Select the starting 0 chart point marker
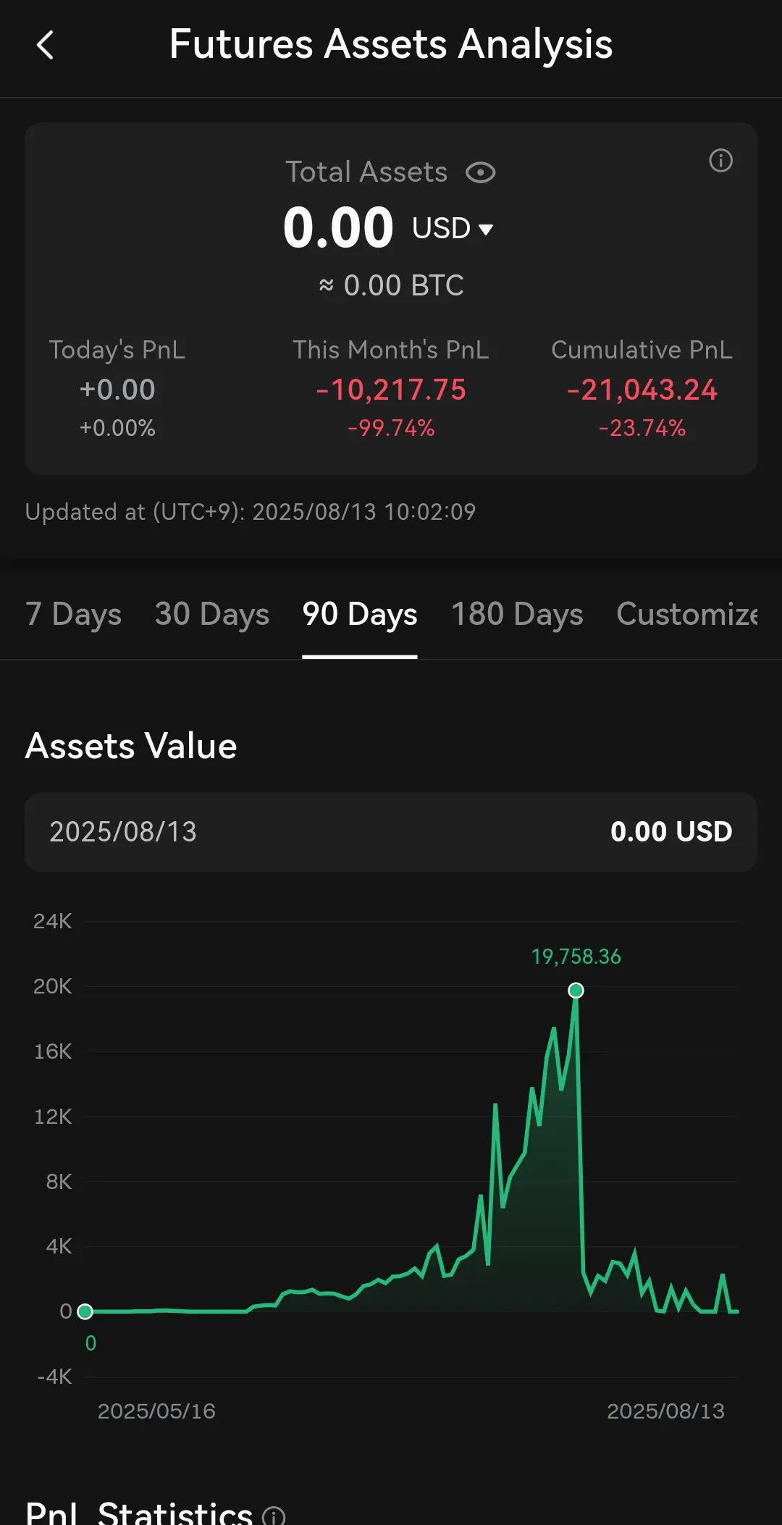 point(85,1311)
